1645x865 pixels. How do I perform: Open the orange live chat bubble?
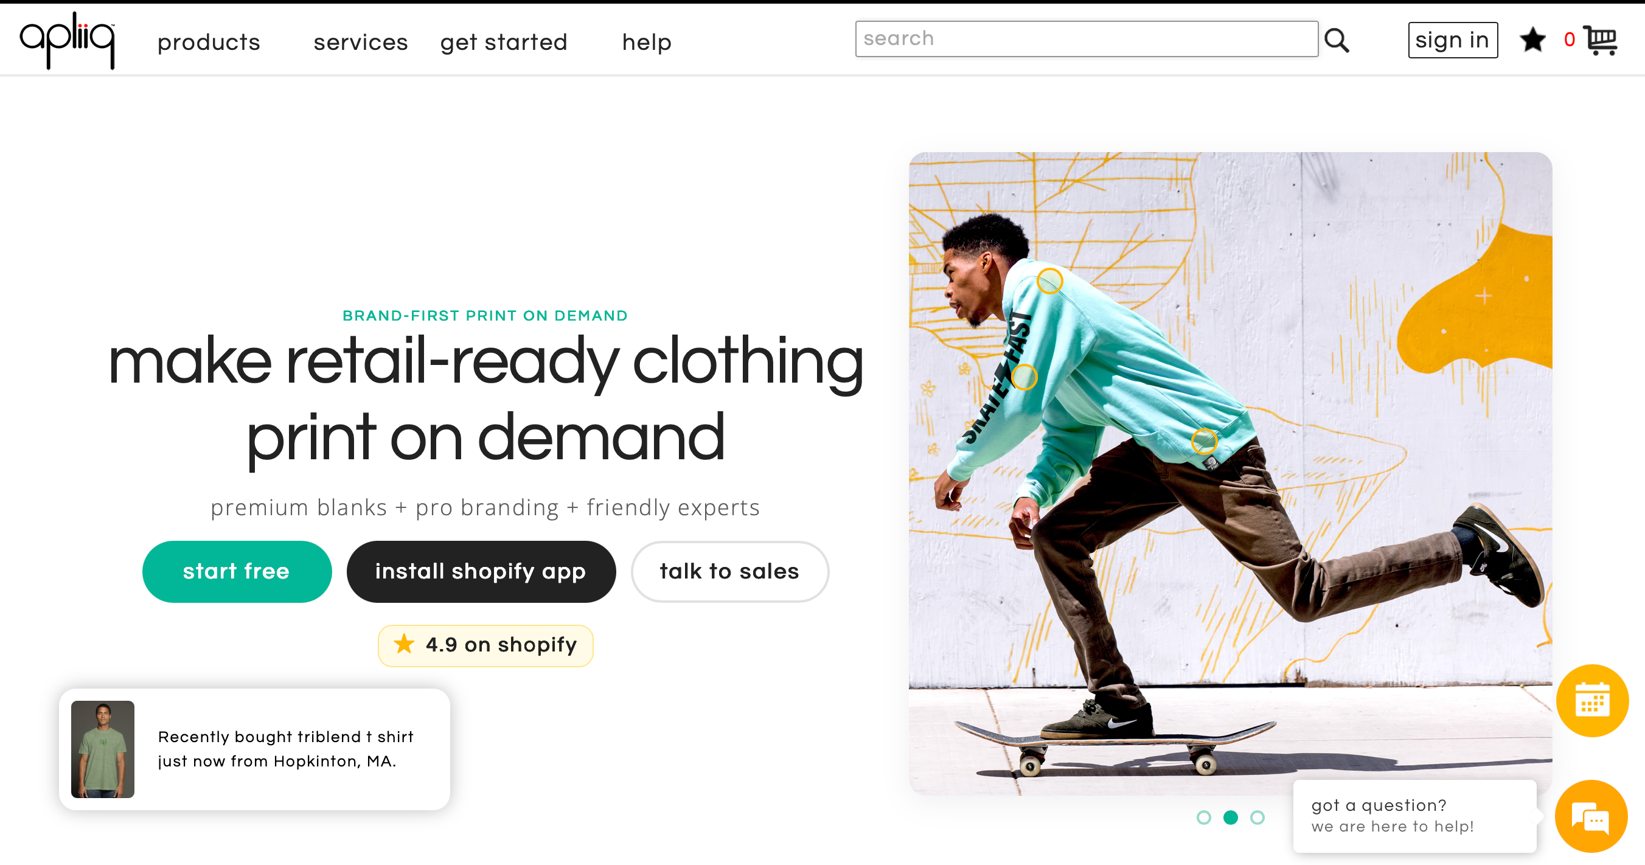point(1591,816)
